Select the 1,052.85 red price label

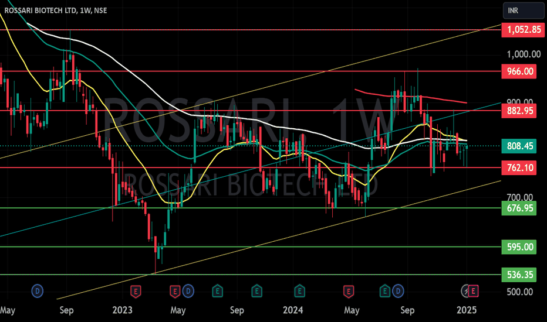(523, 30)
